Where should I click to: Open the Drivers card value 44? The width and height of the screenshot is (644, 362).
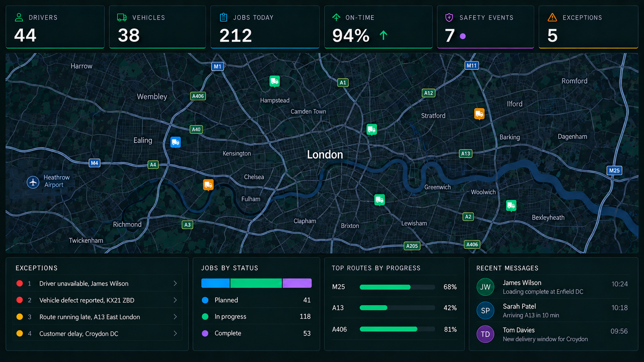25,35
